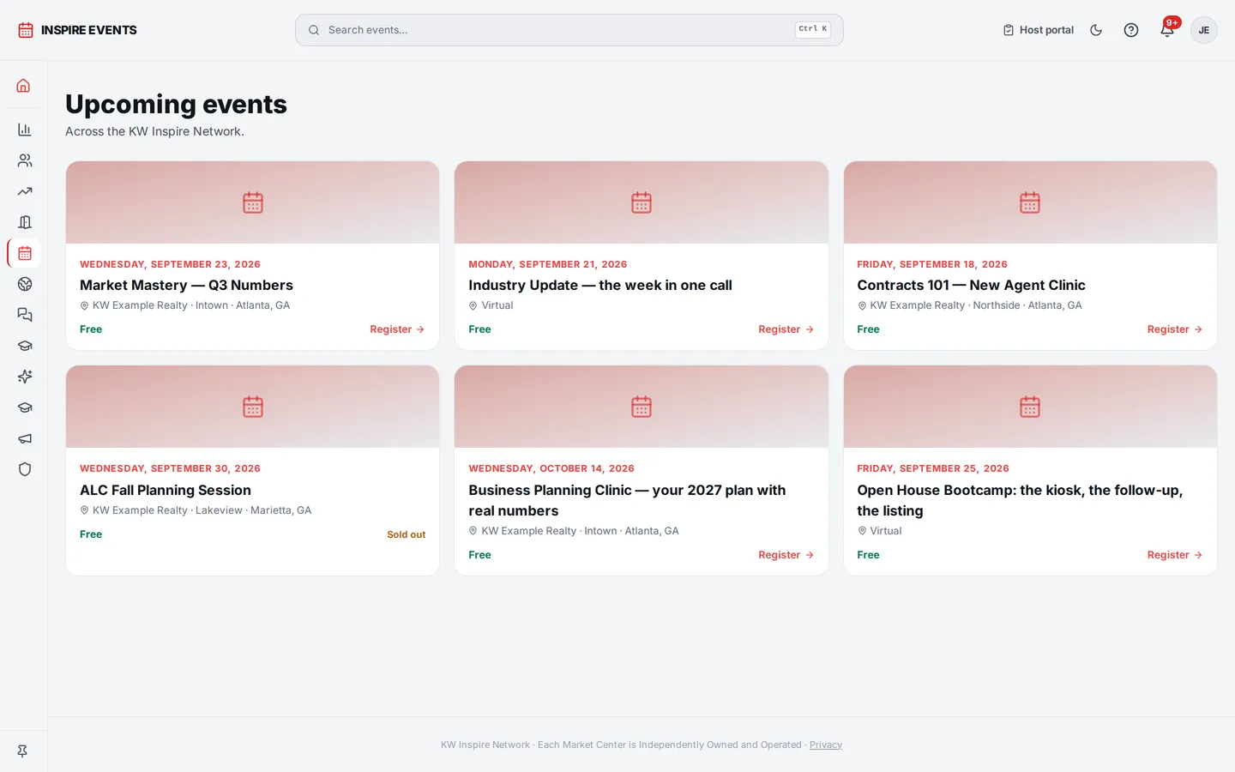Click the Contracts 101 card banner image
The width and height of the screenshot is (1235, 772).
click(x=1030, y=202)
